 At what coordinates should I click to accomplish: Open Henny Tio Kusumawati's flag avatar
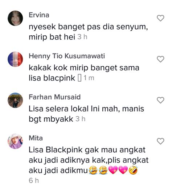click(x=15, y=59)
